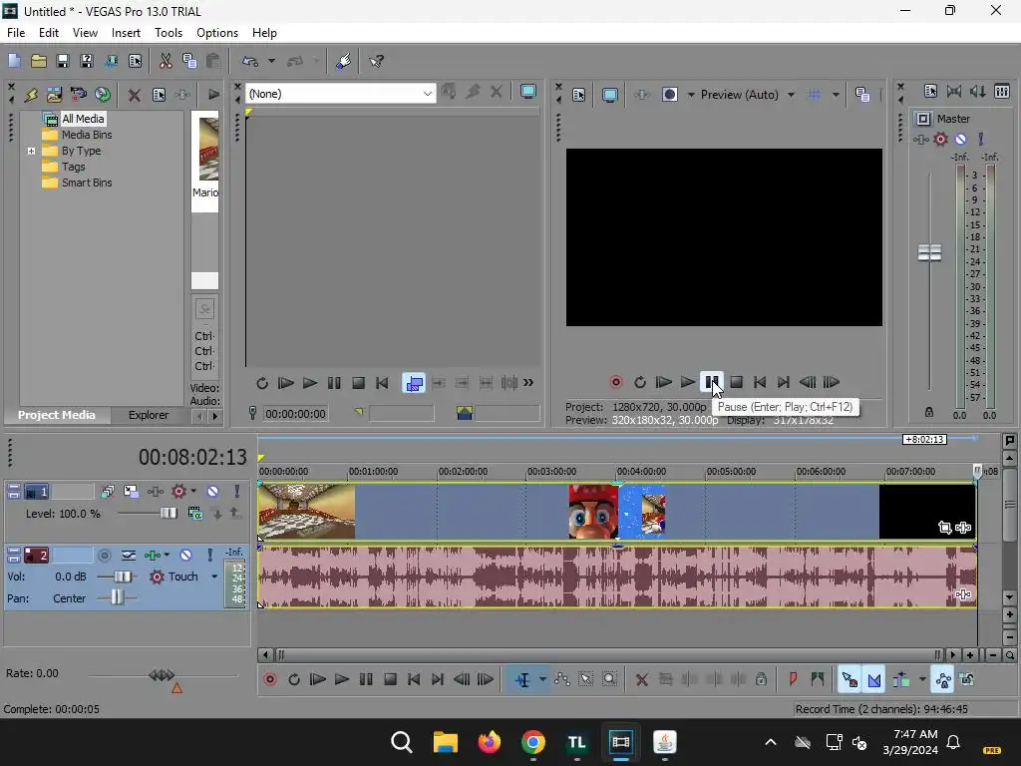Screen dimensions: 1021x766
Task: Save the project with the floppy disk icon
Action: [x=63, y=61]
